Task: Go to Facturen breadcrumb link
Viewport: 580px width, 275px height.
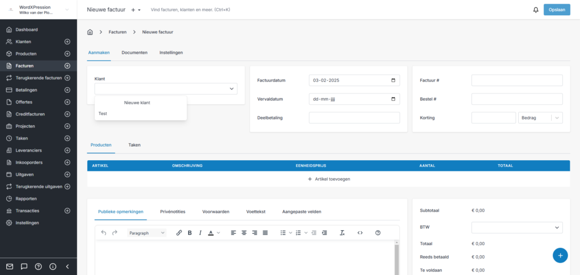Action: click(x=118, y=32)
